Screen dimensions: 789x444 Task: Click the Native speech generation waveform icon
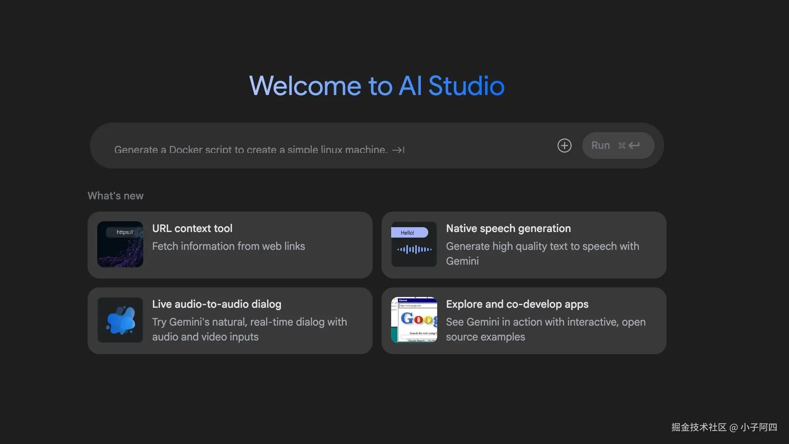click(x=413, y=249)
